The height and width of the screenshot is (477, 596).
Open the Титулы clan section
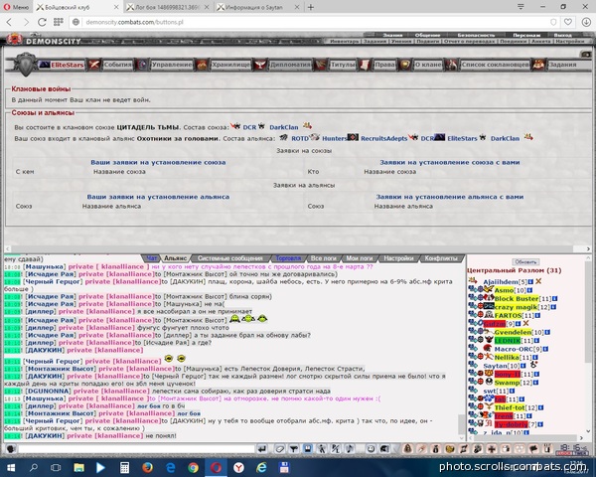(343, 65)
